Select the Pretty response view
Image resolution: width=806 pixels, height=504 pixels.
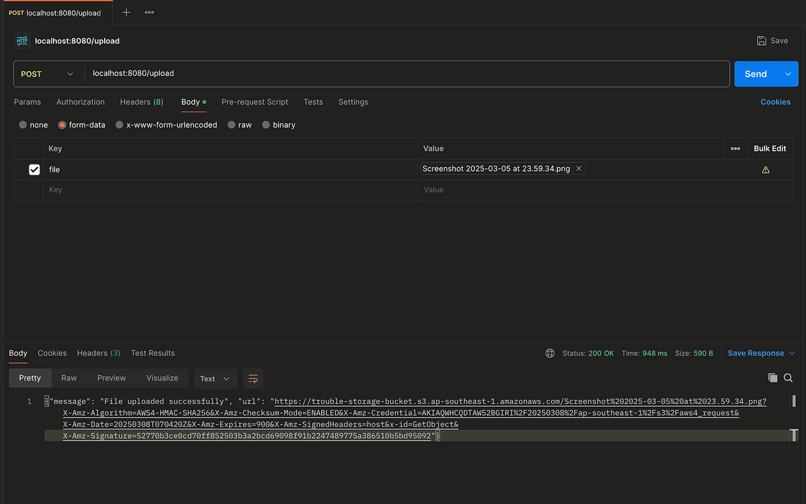click(30, 378)
